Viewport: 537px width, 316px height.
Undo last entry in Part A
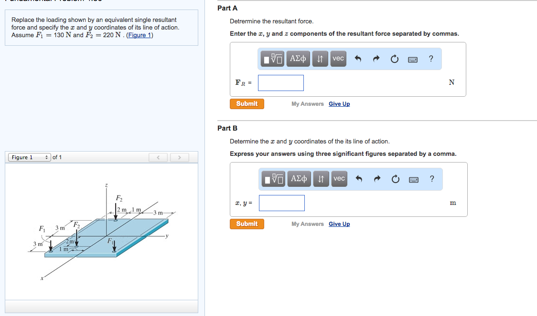click(x=358, y=59)
